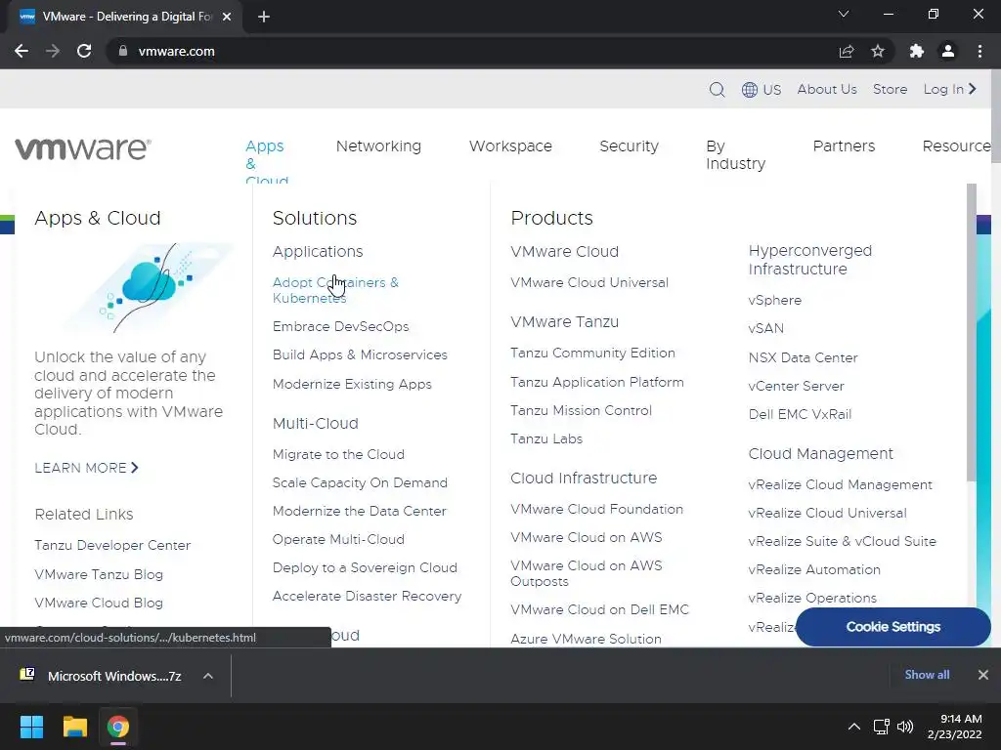Click LEARN MORE link

(86, 468)
